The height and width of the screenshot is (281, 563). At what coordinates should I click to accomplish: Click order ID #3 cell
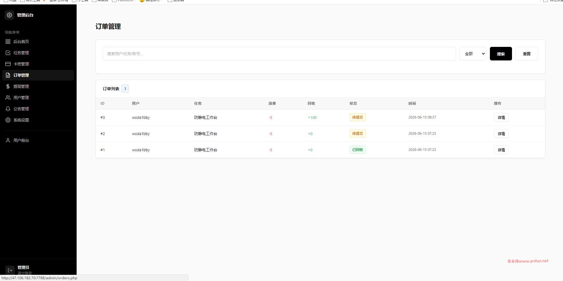pyautogui.click(x=103, y=117)
